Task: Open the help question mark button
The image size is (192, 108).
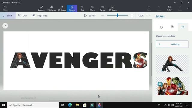Action: (5, 26)
